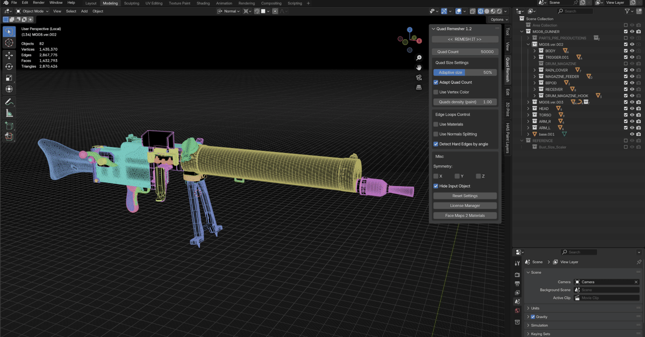This screenshot has height=337, width=645.
Task: Enable X symmetry checkbox
Action: pyautogui.click(x=436, y=176)
